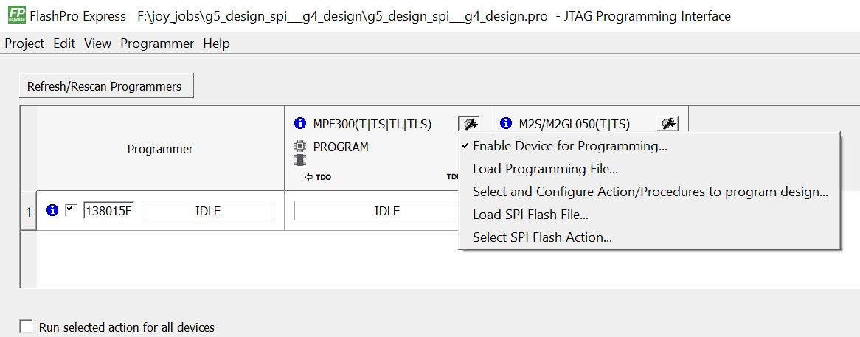Click the MPF300 device info icon
The width and height of the screenshot is (860, 337).
[x=299, y=124]
